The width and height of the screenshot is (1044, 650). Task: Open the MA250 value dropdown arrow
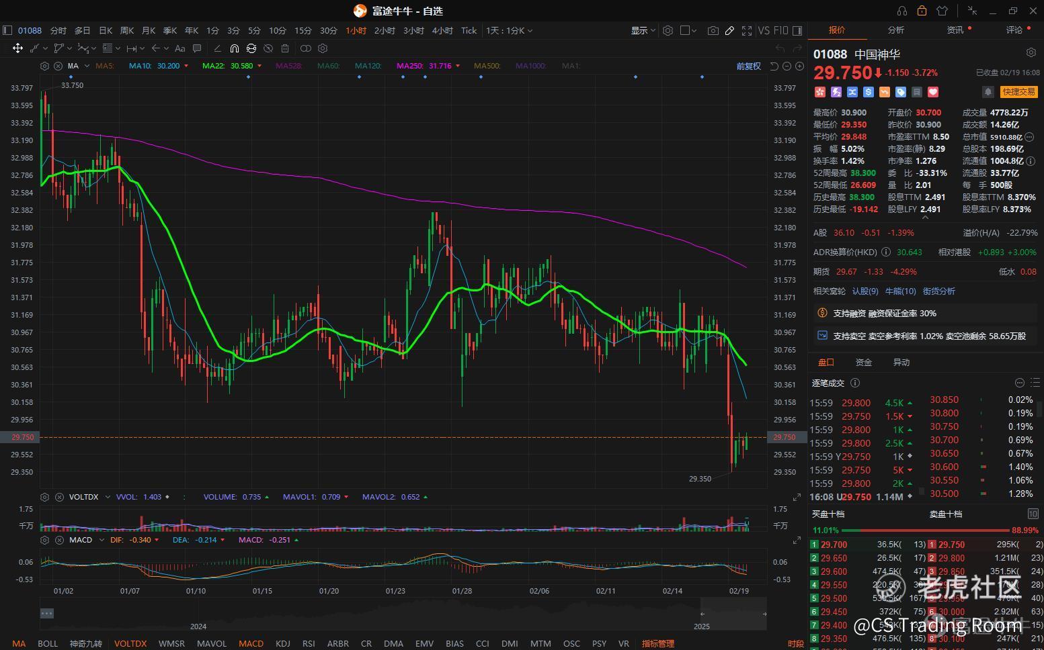click(458, 66)
